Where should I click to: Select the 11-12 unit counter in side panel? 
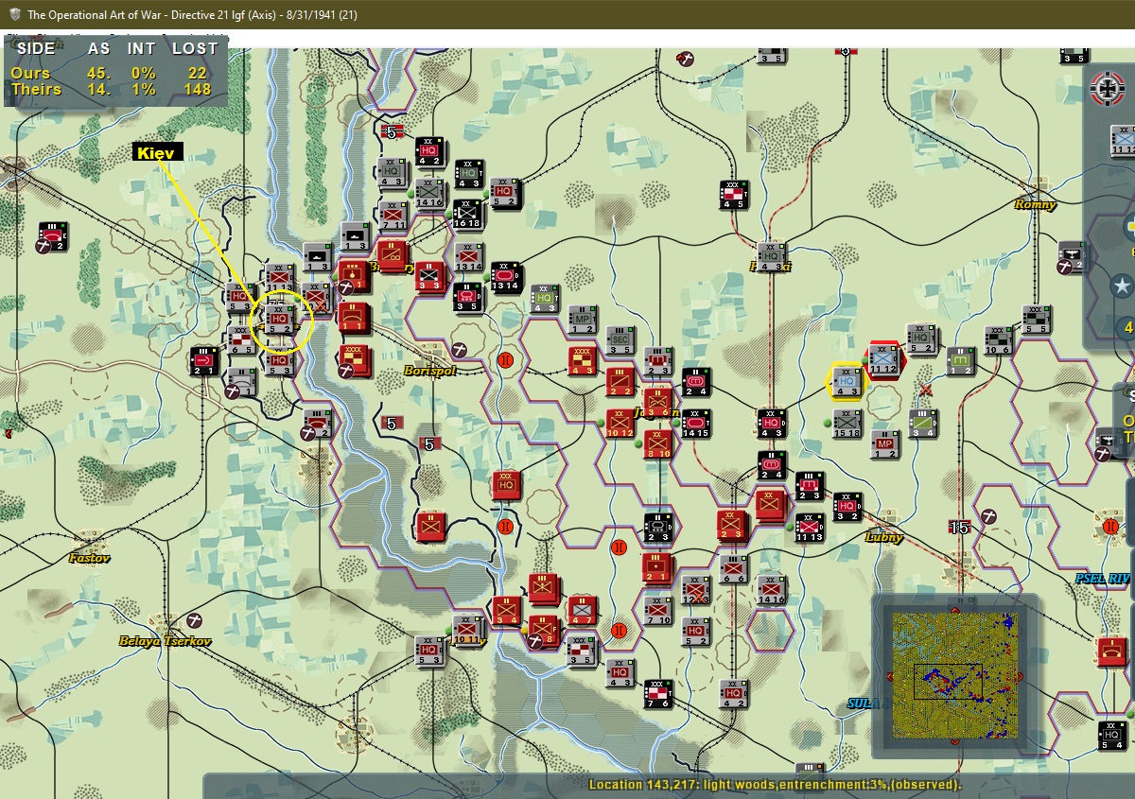[x=1123, y=140]
